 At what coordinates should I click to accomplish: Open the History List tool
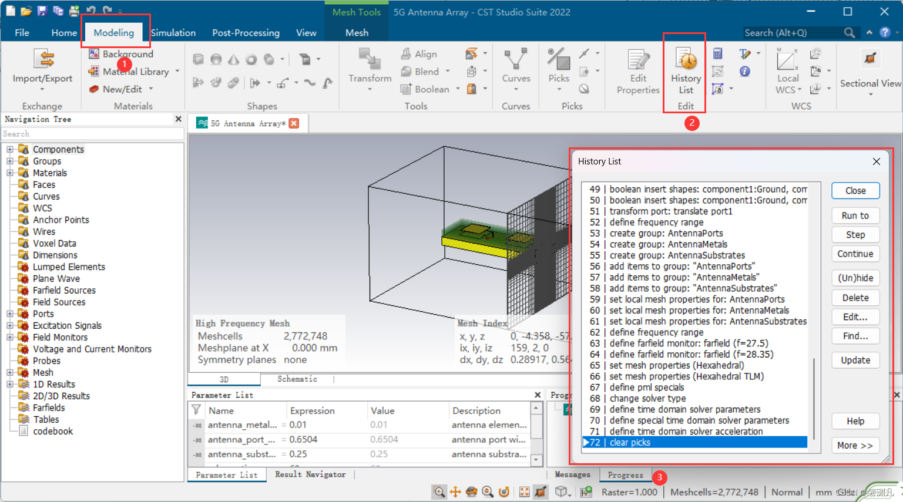pos(686,72)
